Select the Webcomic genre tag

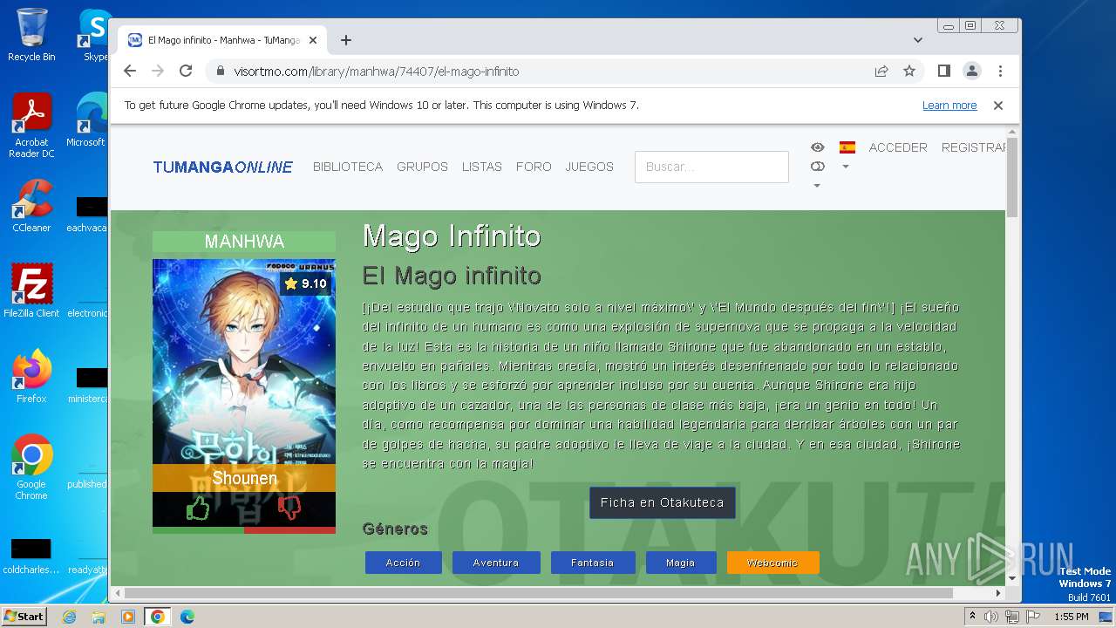tap(773, 563)
